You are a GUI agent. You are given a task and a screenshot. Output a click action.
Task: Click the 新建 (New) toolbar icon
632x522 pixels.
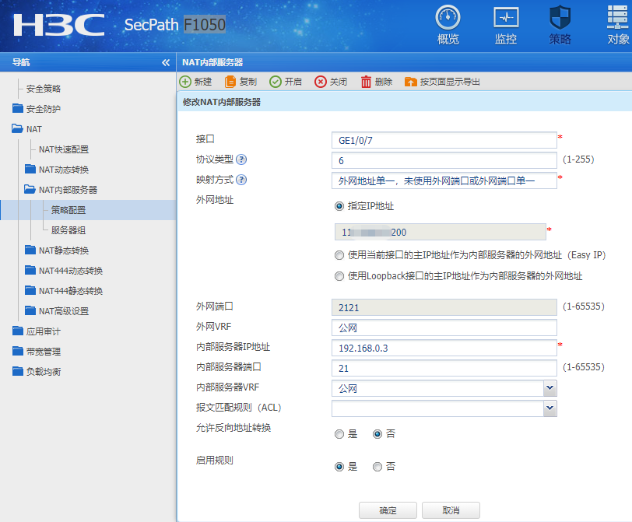point(185,82)
